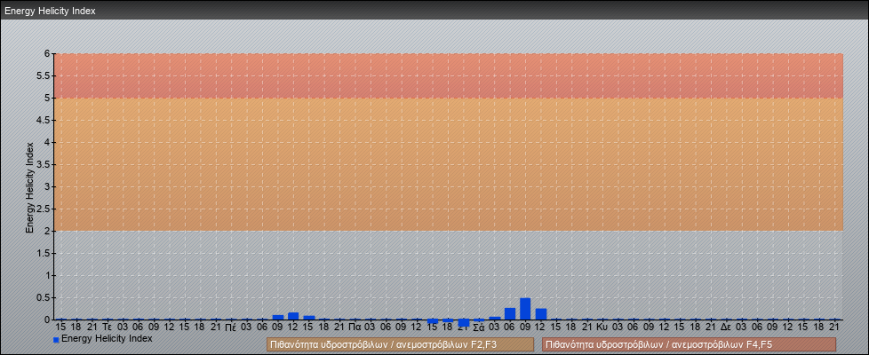The image size is (869, 355).
Task: Click the Energy Helicity Index panel title
Action: click(x=50, y=11)
